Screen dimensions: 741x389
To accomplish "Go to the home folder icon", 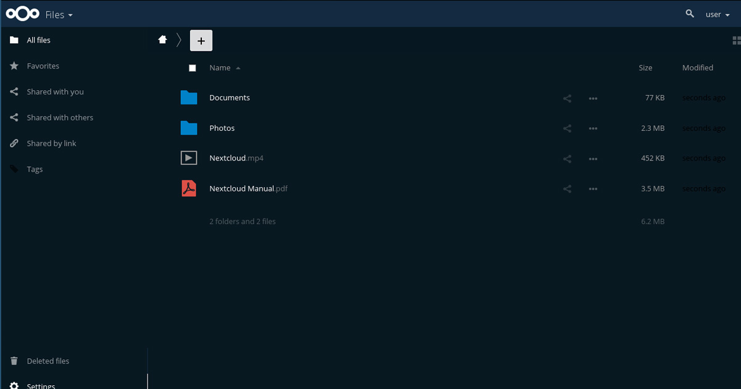I will coord(162,40).
